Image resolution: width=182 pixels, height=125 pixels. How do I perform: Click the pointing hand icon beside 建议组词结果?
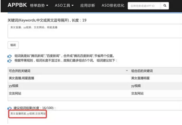pos(10,108)
